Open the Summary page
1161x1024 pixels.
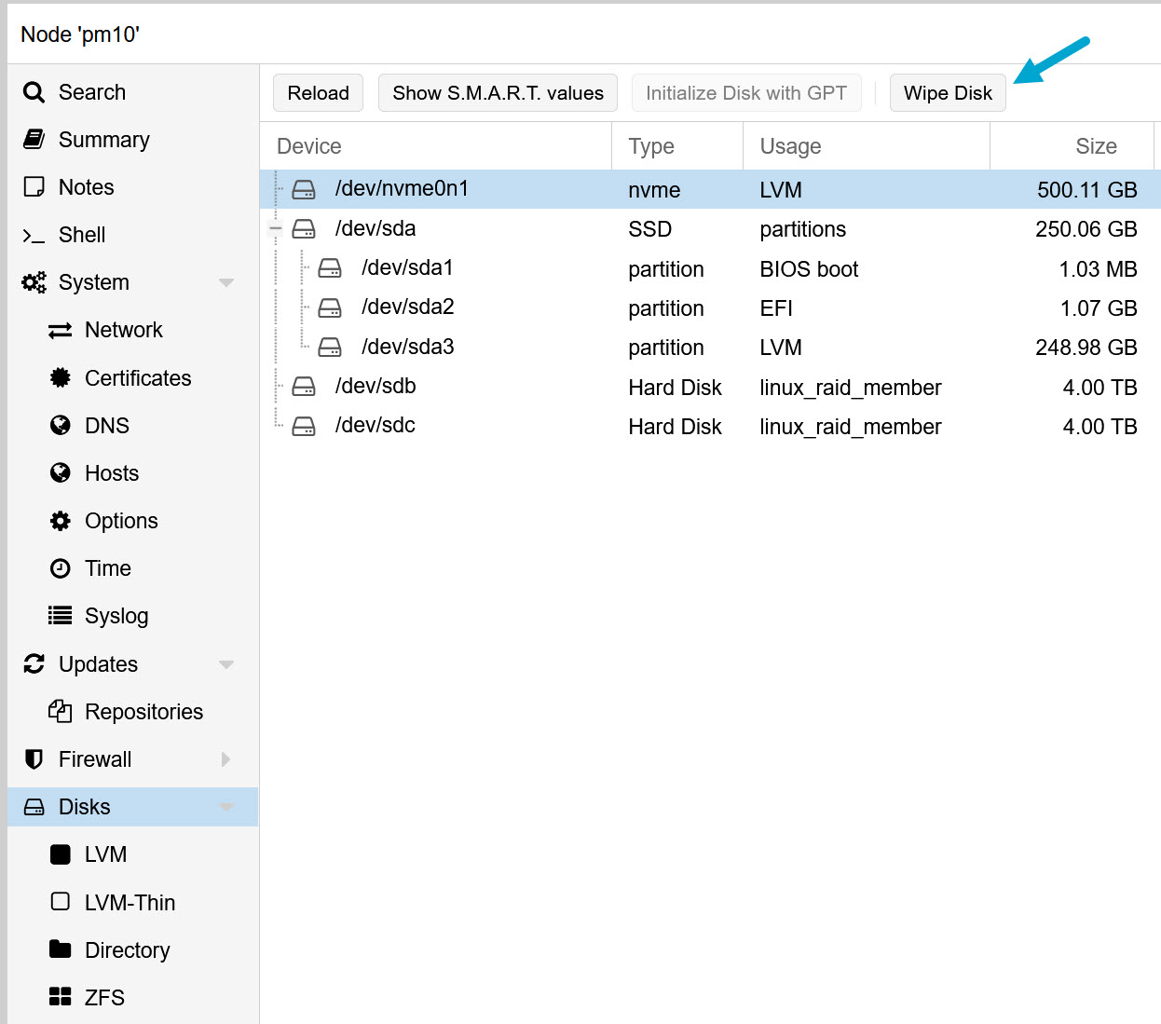click(103, 140)
